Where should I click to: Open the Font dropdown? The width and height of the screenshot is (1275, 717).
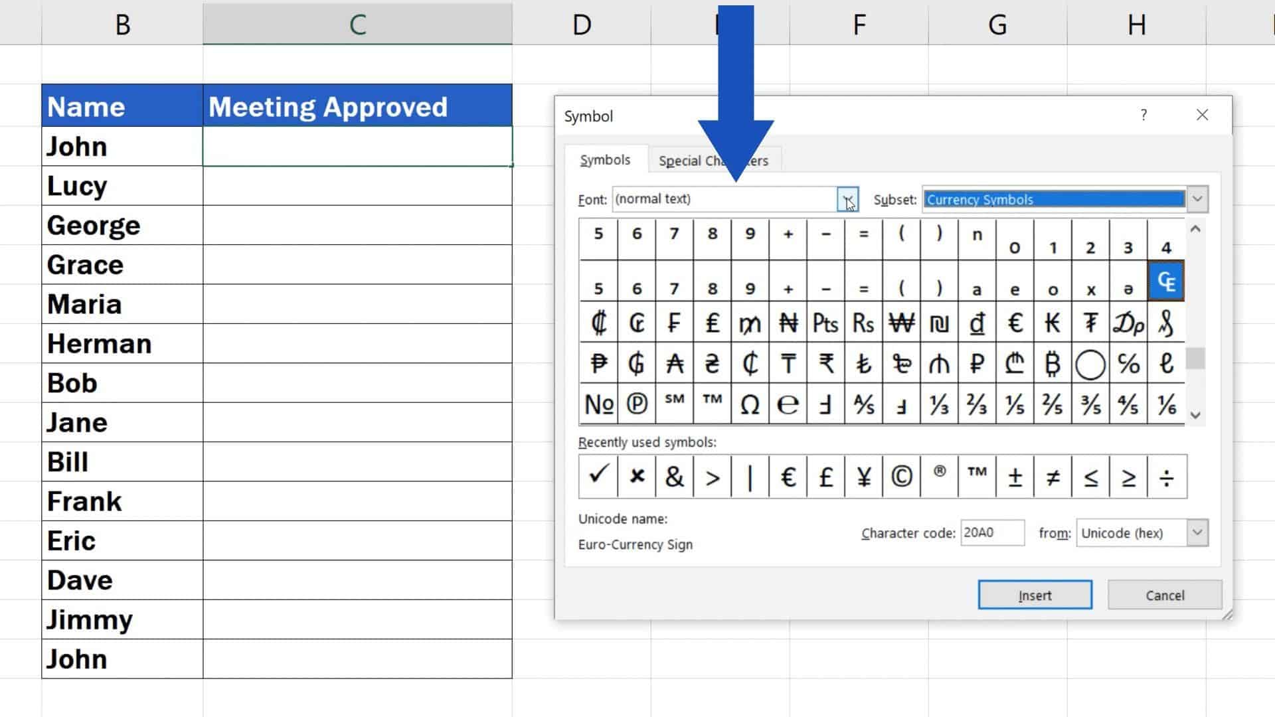click(848, 199)
